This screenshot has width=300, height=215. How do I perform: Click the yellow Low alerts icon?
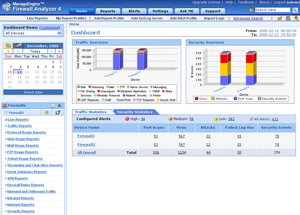click(216, 119)
